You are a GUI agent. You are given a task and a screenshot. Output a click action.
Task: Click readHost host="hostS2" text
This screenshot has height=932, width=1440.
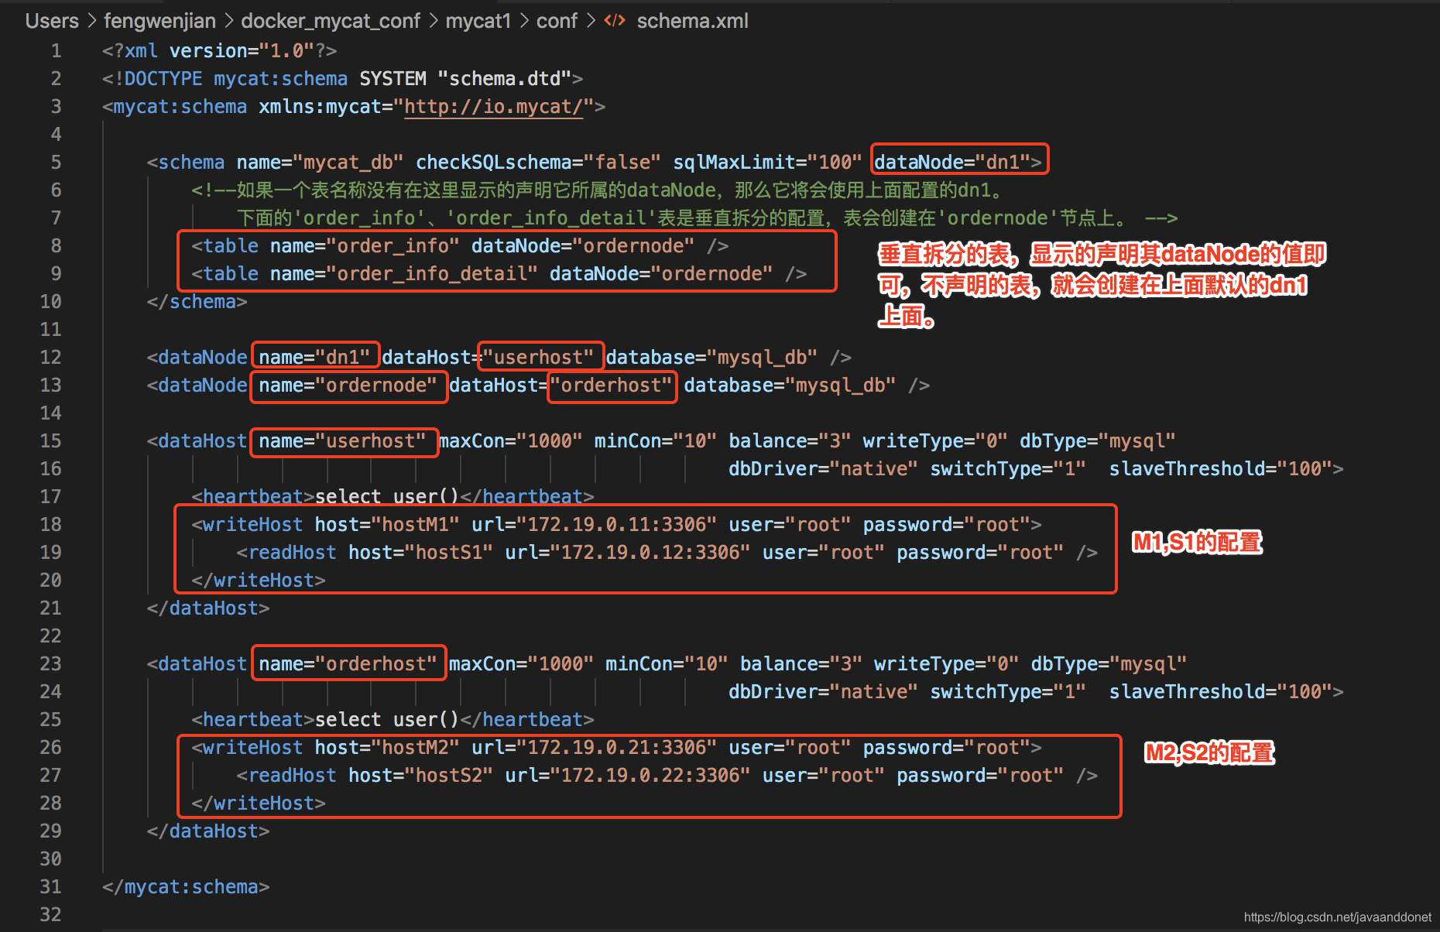pyautogui.click(x=420, y=776)
